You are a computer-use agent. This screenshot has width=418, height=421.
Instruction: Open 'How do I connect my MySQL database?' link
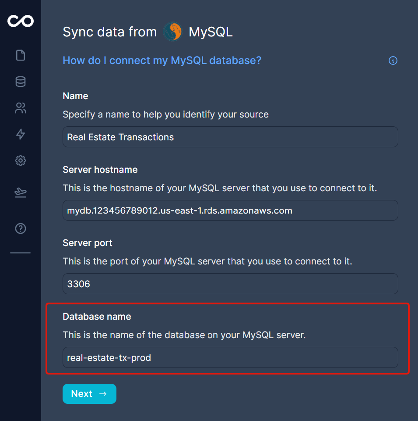coord(162,61)
